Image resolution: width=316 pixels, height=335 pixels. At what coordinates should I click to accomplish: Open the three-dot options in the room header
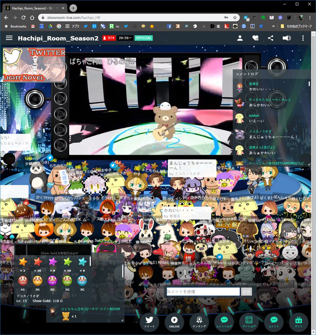click(303, 38)
